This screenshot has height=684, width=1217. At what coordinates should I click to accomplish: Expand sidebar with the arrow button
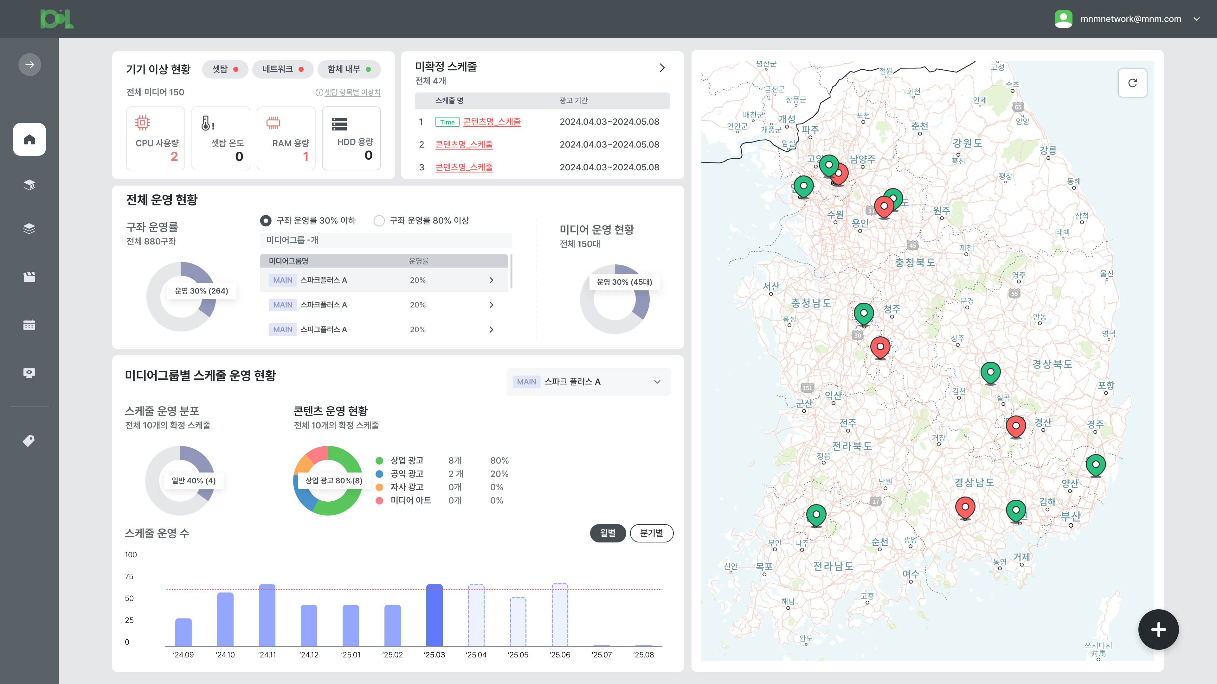29,65
